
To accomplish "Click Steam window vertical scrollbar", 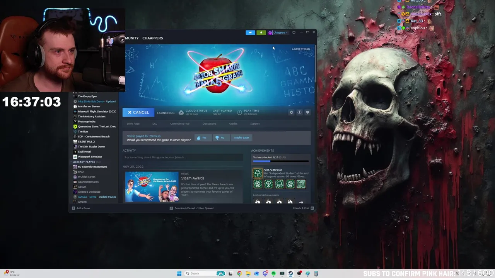I will (x=316, y=64).
